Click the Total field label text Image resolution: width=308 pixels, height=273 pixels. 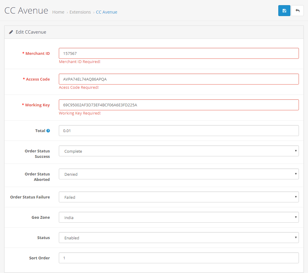[x=40, y=131]
